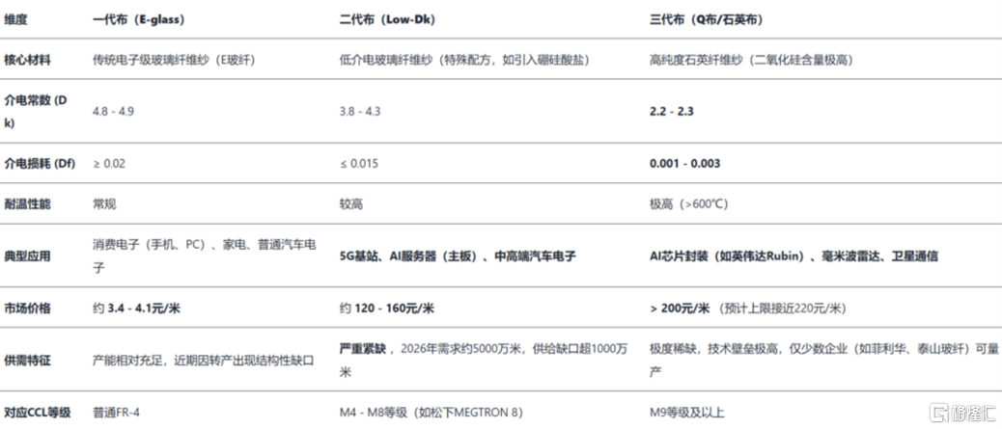Click the 极高（>600℃）cell
This screenshot has width=1002, height=429.
tap(688, 204)
